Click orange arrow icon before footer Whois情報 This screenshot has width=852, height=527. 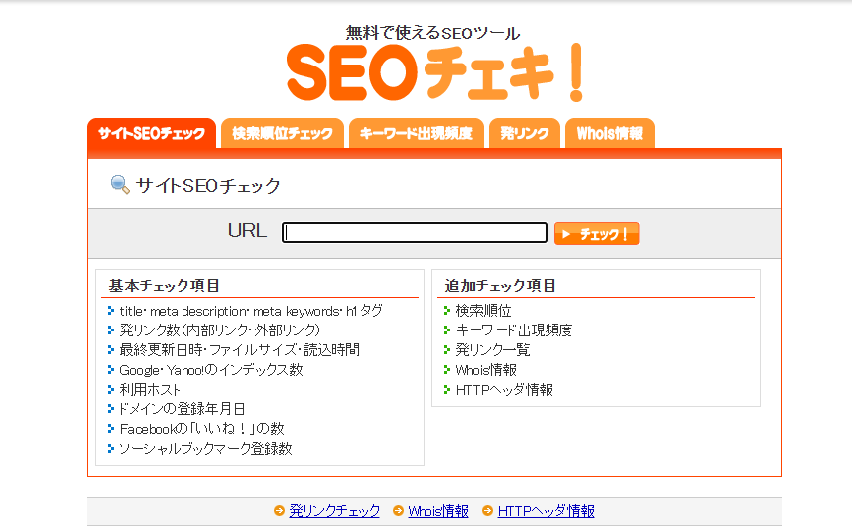(x=398, y=511)
